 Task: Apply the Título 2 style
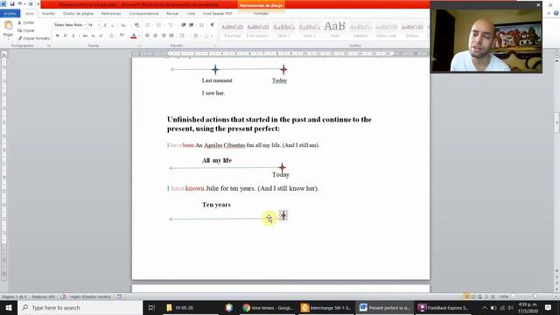tap(309, 31)
